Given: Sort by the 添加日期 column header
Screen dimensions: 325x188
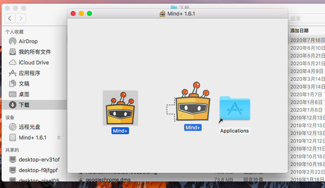Looking at the screenshot, I should (299, 31).
